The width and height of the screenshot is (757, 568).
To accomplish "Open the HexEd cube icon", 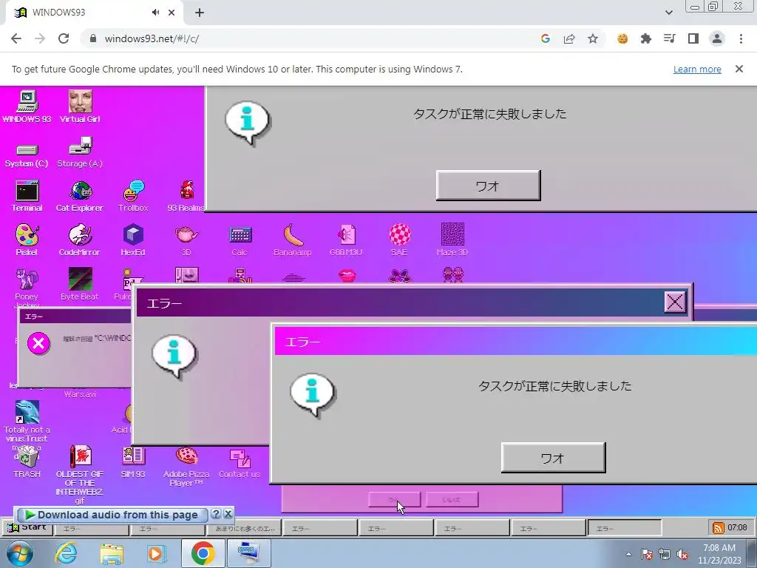I will tap(133, 240).
